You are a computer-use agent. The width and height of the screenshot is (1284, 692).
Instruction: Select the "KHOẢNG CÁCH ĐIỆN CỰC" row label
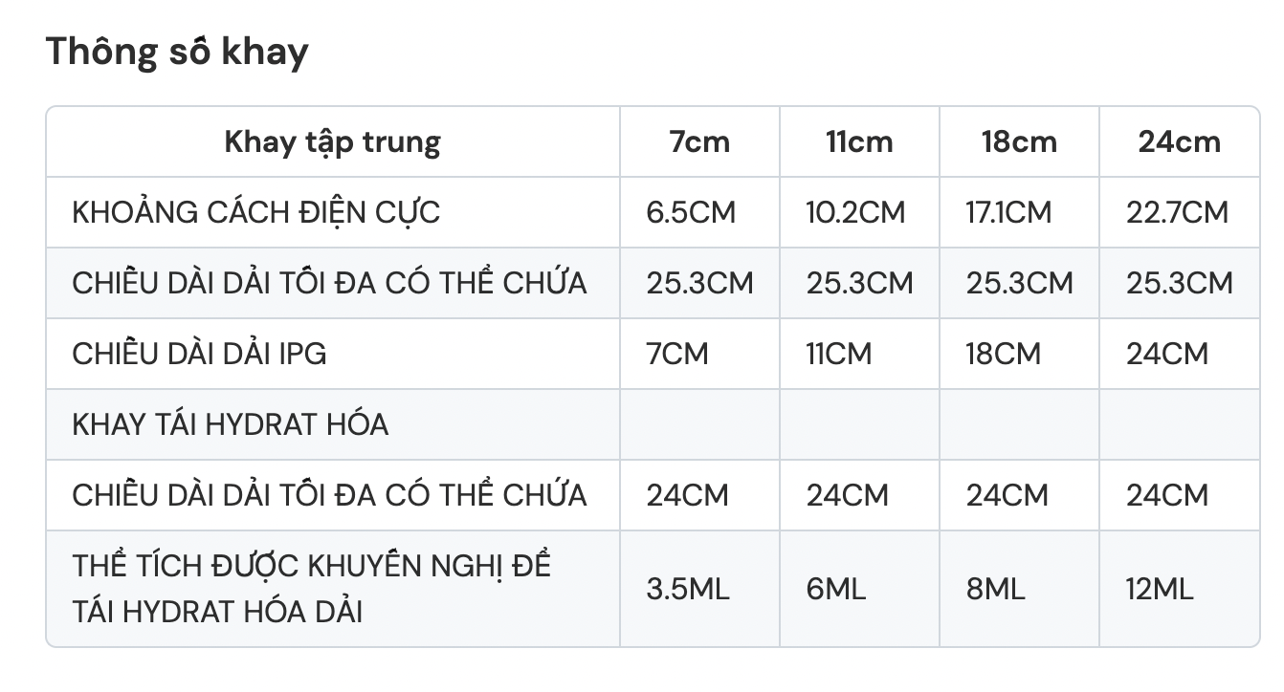coord(256,212)
